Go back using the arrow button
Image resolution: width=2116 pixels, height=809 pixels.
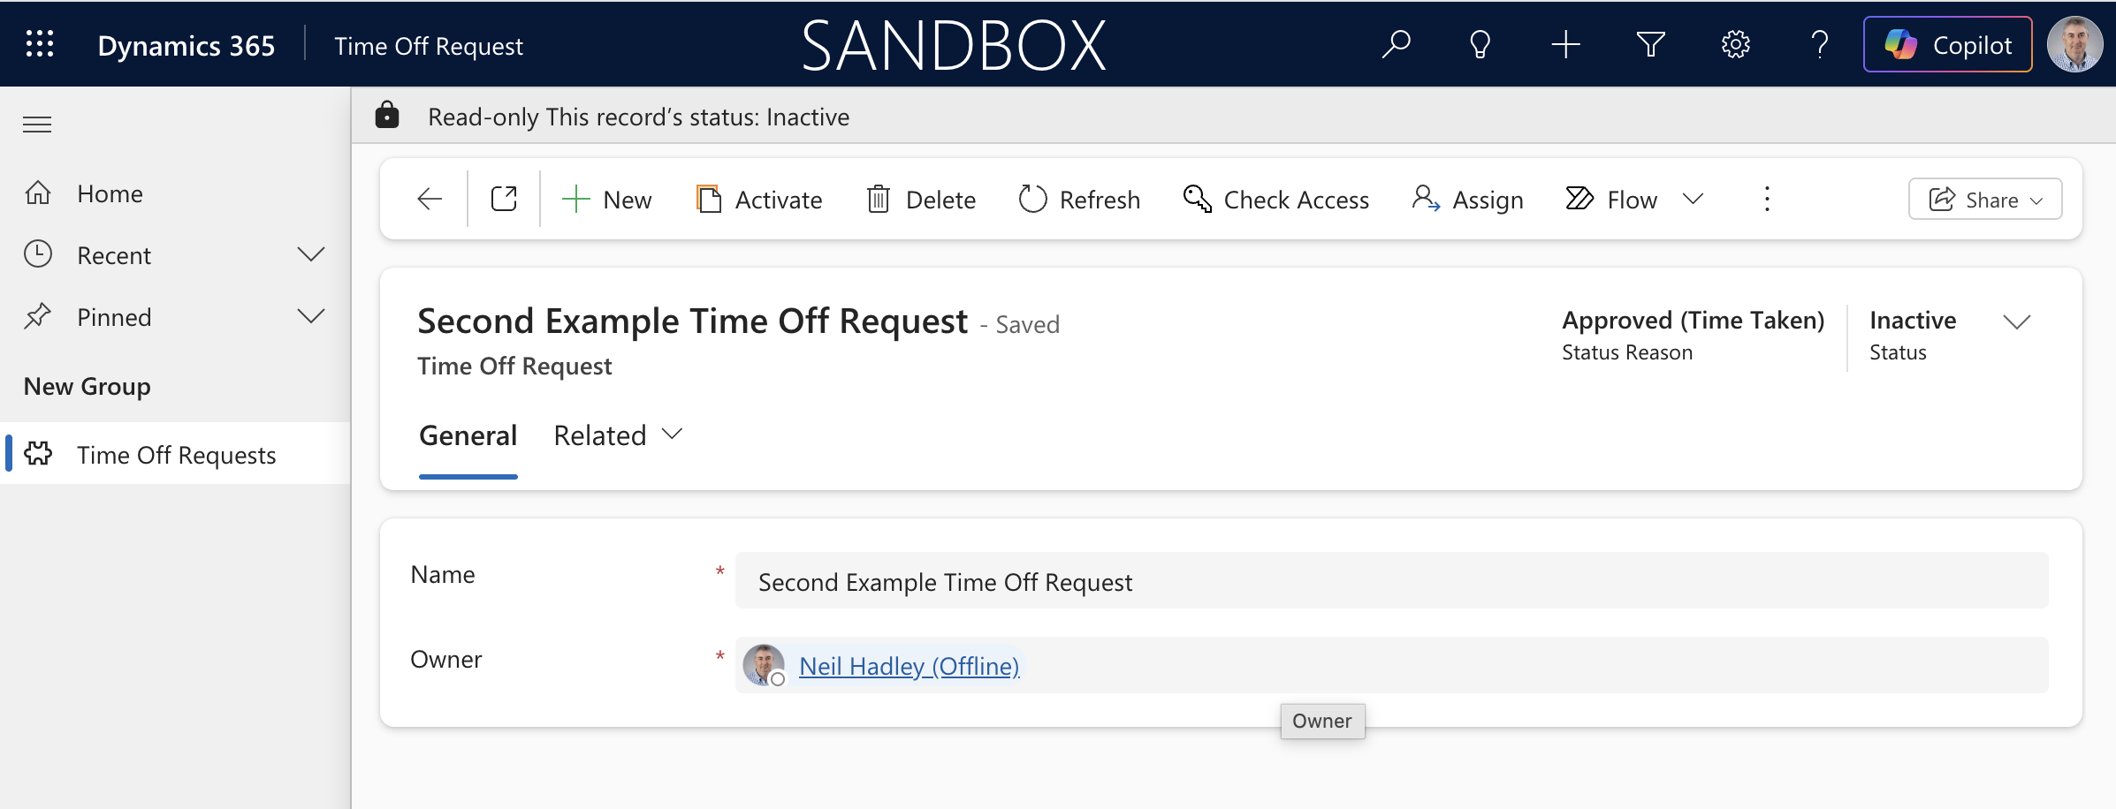[430, 199]
